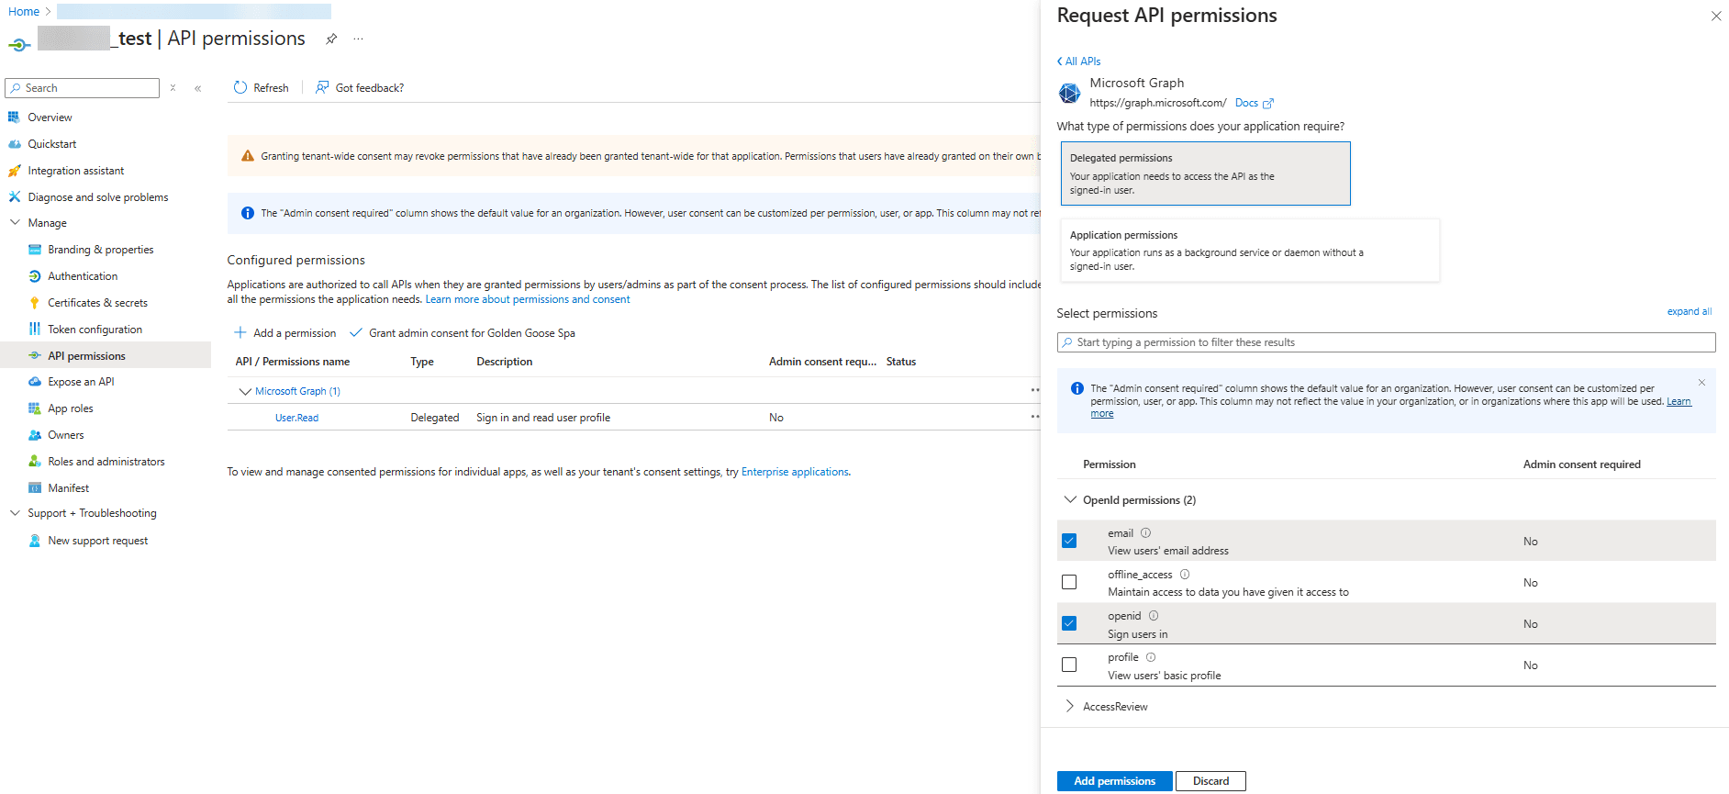
Task: Open more options for User.Read row
Action: pos(1034,417)
